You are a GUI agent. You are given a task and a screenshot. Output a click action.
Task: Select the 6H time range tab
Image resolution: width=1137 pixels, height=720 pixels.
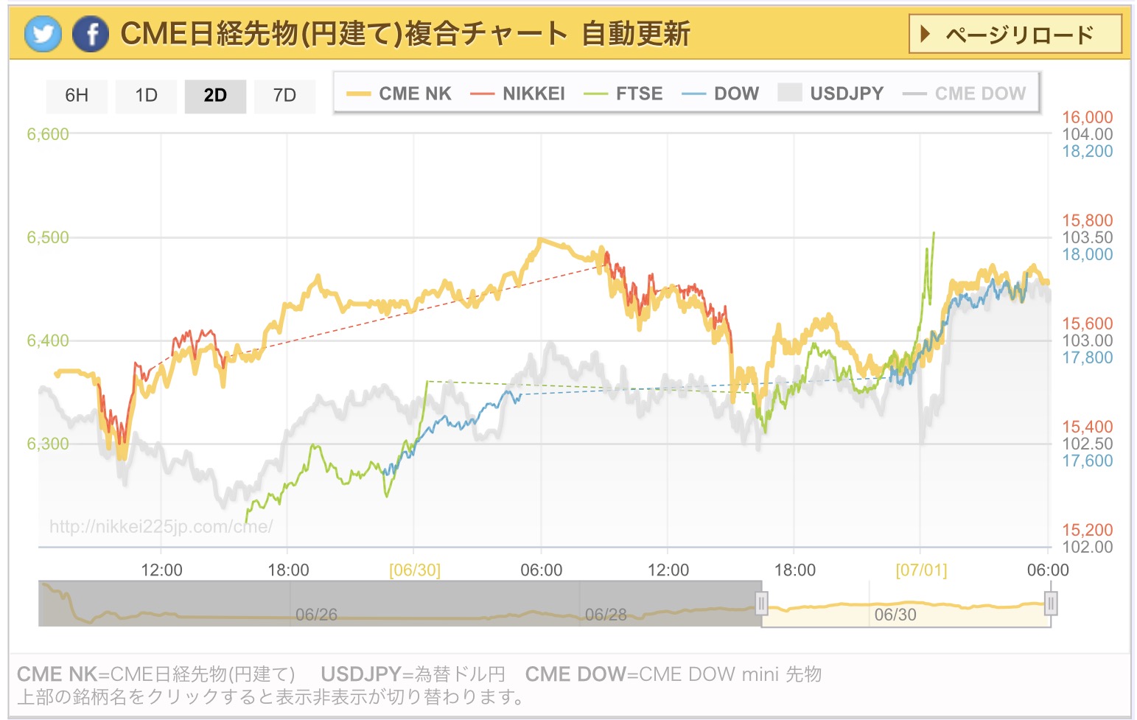[x=77, y=96]
